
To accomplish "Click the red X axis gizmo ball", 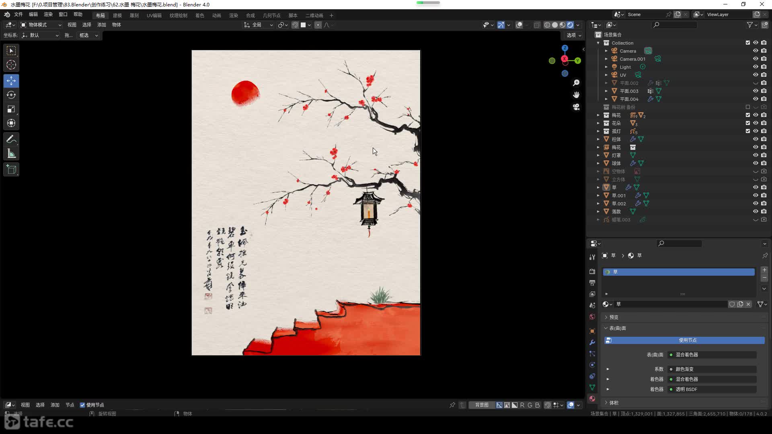I will coord(565,59).
